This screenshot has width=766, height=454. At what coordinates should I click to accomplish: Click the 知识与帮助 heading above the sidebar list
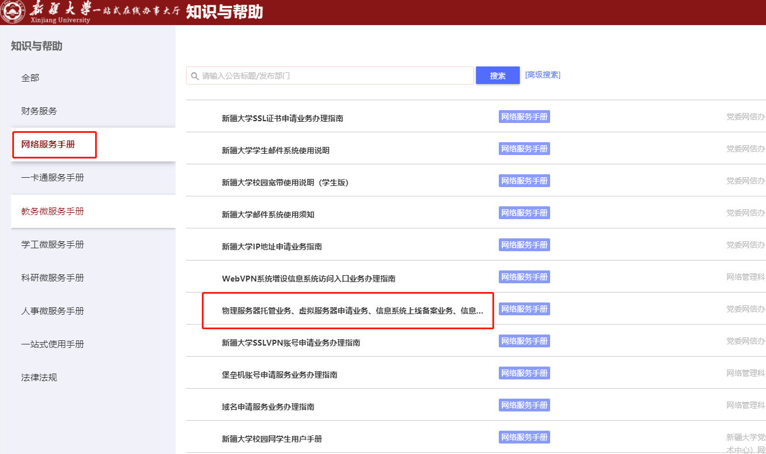point(36,46)
